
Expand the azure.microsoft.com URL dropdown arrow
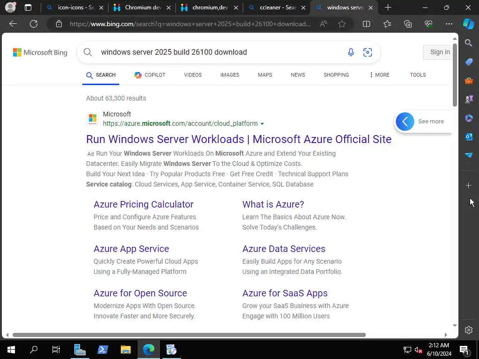coord(262,123)
